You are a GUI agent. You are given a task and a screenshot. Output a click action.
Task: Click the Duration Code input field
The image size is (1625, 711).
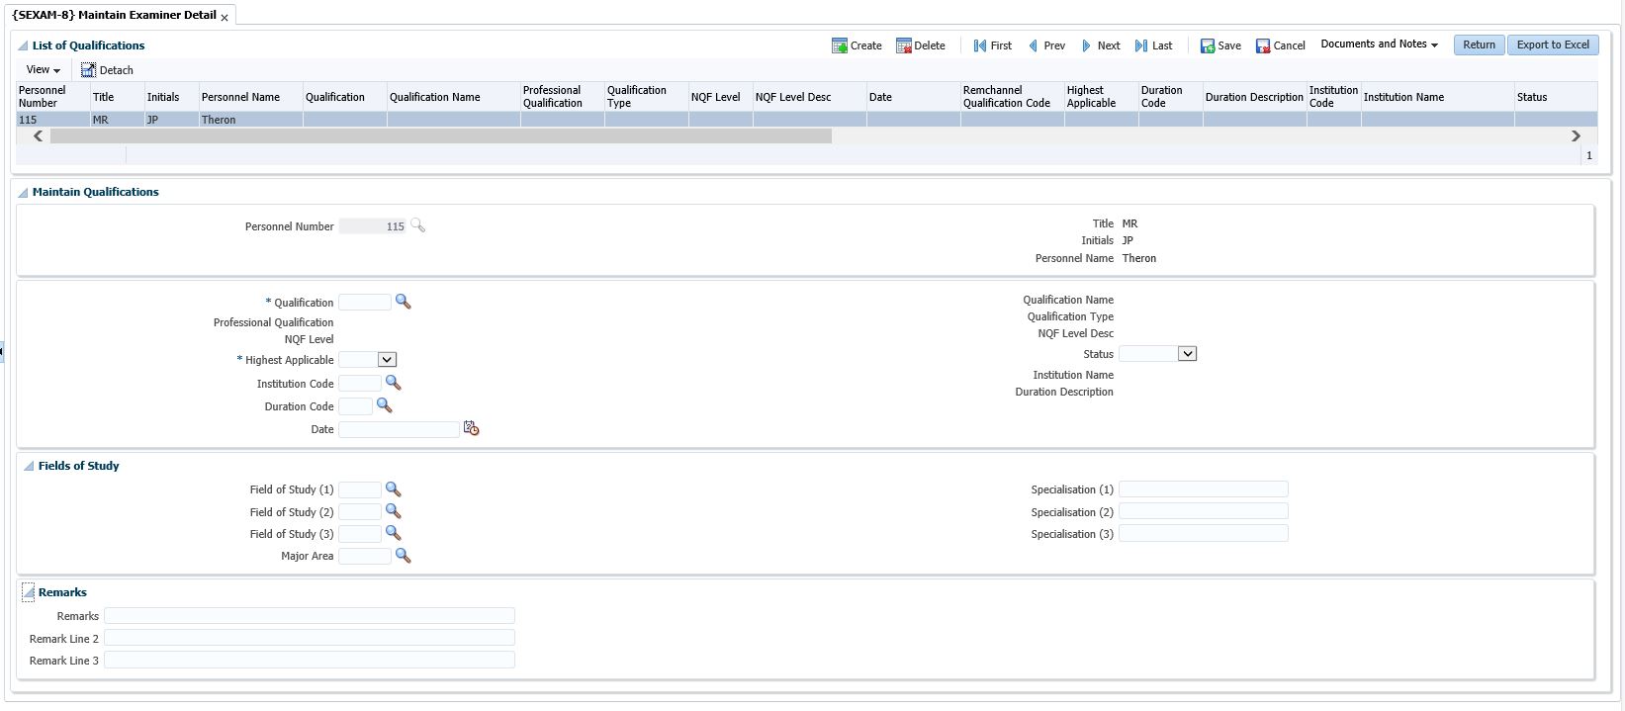(x=355, y=406)
